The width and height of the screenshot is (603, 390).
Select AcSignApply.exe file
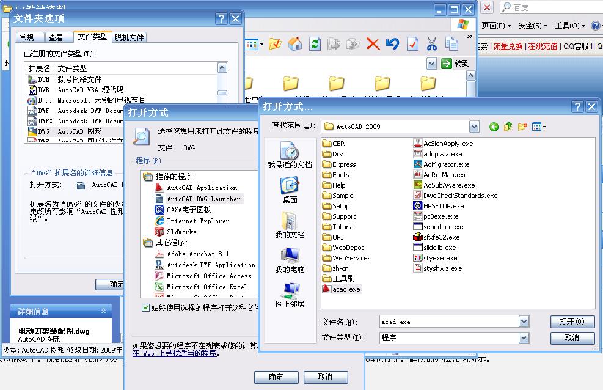[444, 144]
